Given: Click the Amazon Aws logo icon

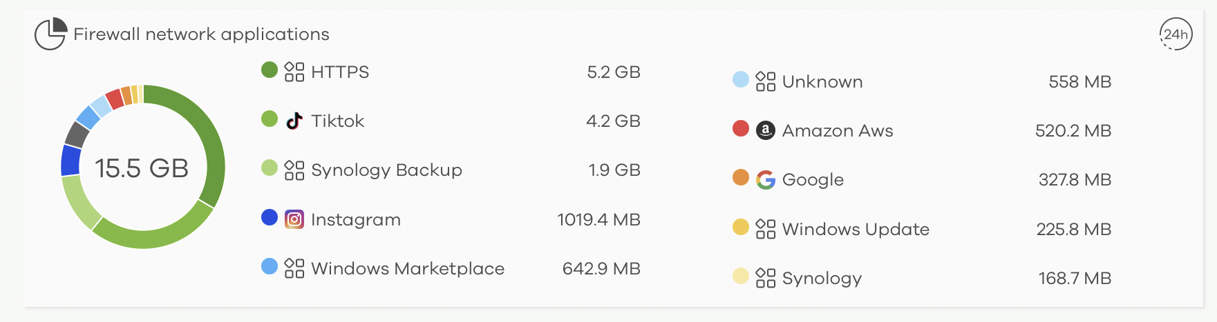Looking at the screenshot, I should pyautogui.click(x=766, y=130).
